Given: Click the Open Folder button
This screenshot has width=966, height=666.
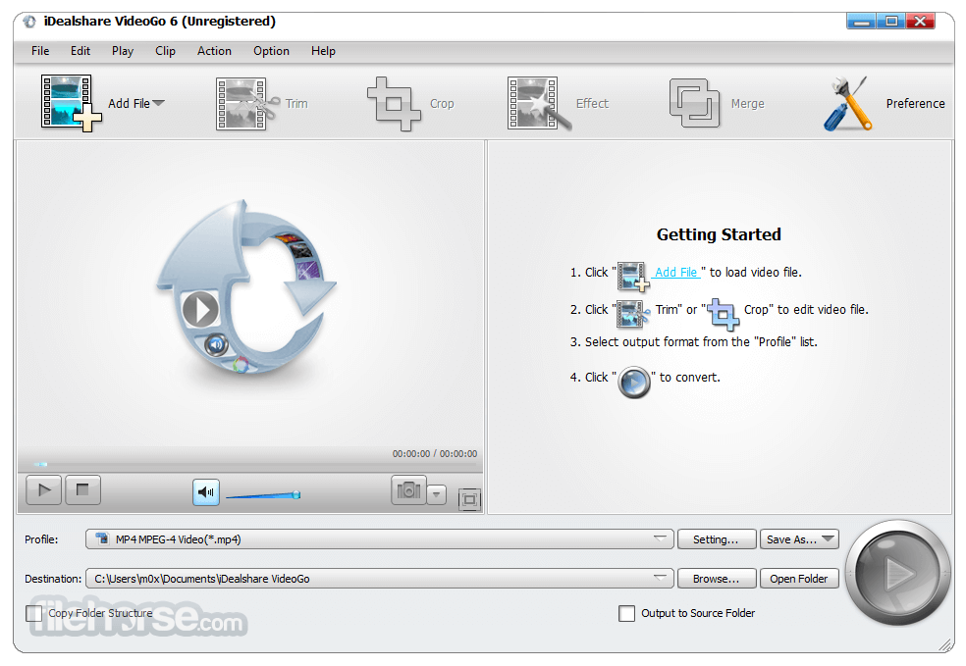Looking at the screenshot, I should [x=799, y=579].
